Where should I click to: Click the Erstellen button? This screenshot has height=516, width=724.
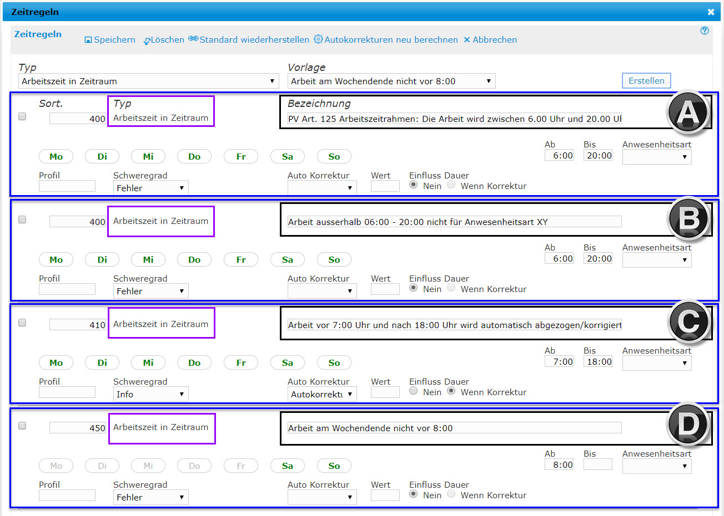point(646,80)
